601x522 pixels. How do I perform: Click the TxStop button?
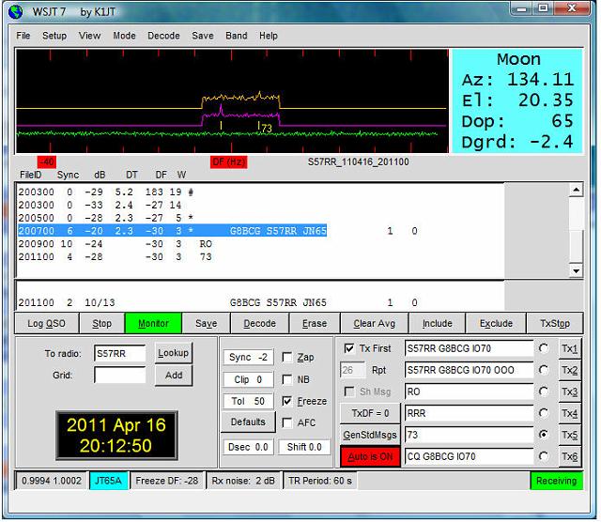coord(555,324)
